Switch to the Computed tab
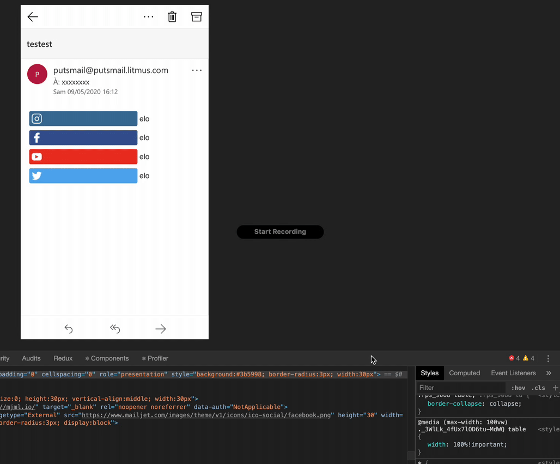Image resolution: width=560 pixels, height=464 pixels. coord(465,373)
